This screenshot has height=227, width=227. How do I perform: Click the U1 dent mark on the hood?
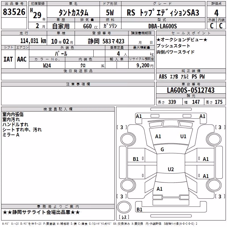click(x=183, y=136)
